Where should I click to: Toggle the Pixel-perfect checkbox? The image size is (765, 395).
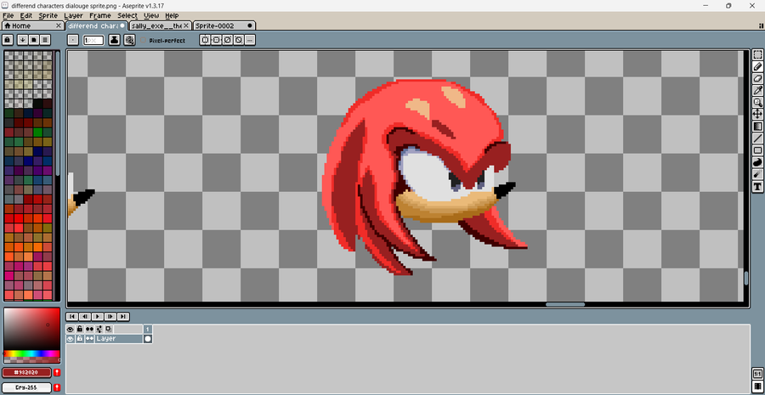[x=163, y=41]
